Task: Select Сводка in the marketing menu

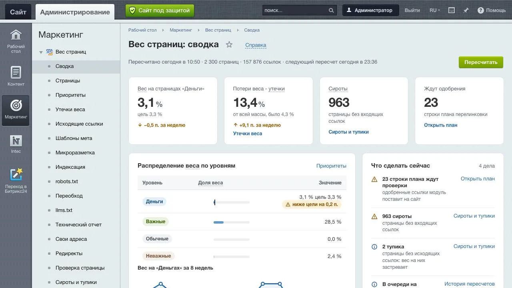Action: [76, 66]
